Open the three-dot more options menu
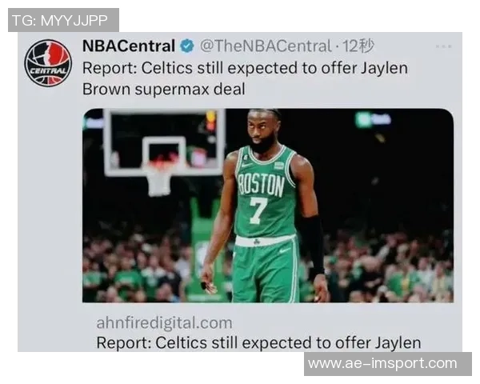The height and width of the screenshot is (384, 480). pos(443,46)
